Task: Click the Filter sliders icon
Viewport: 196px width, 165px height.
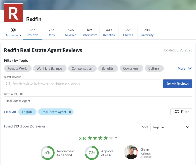Action: tap(176, 112)
